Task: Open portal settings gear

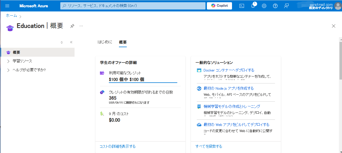Action: 264,6
